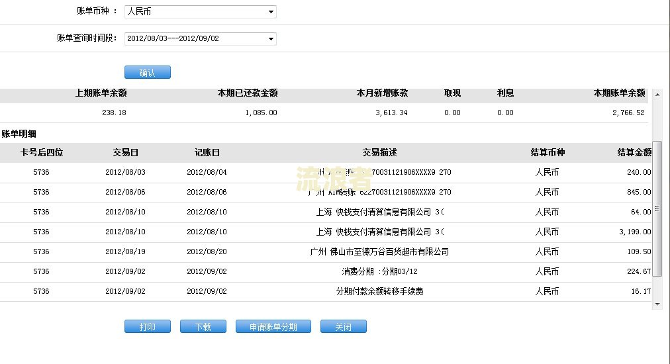
Task: Click the 确认 confirm button
Action: [148, 73]
